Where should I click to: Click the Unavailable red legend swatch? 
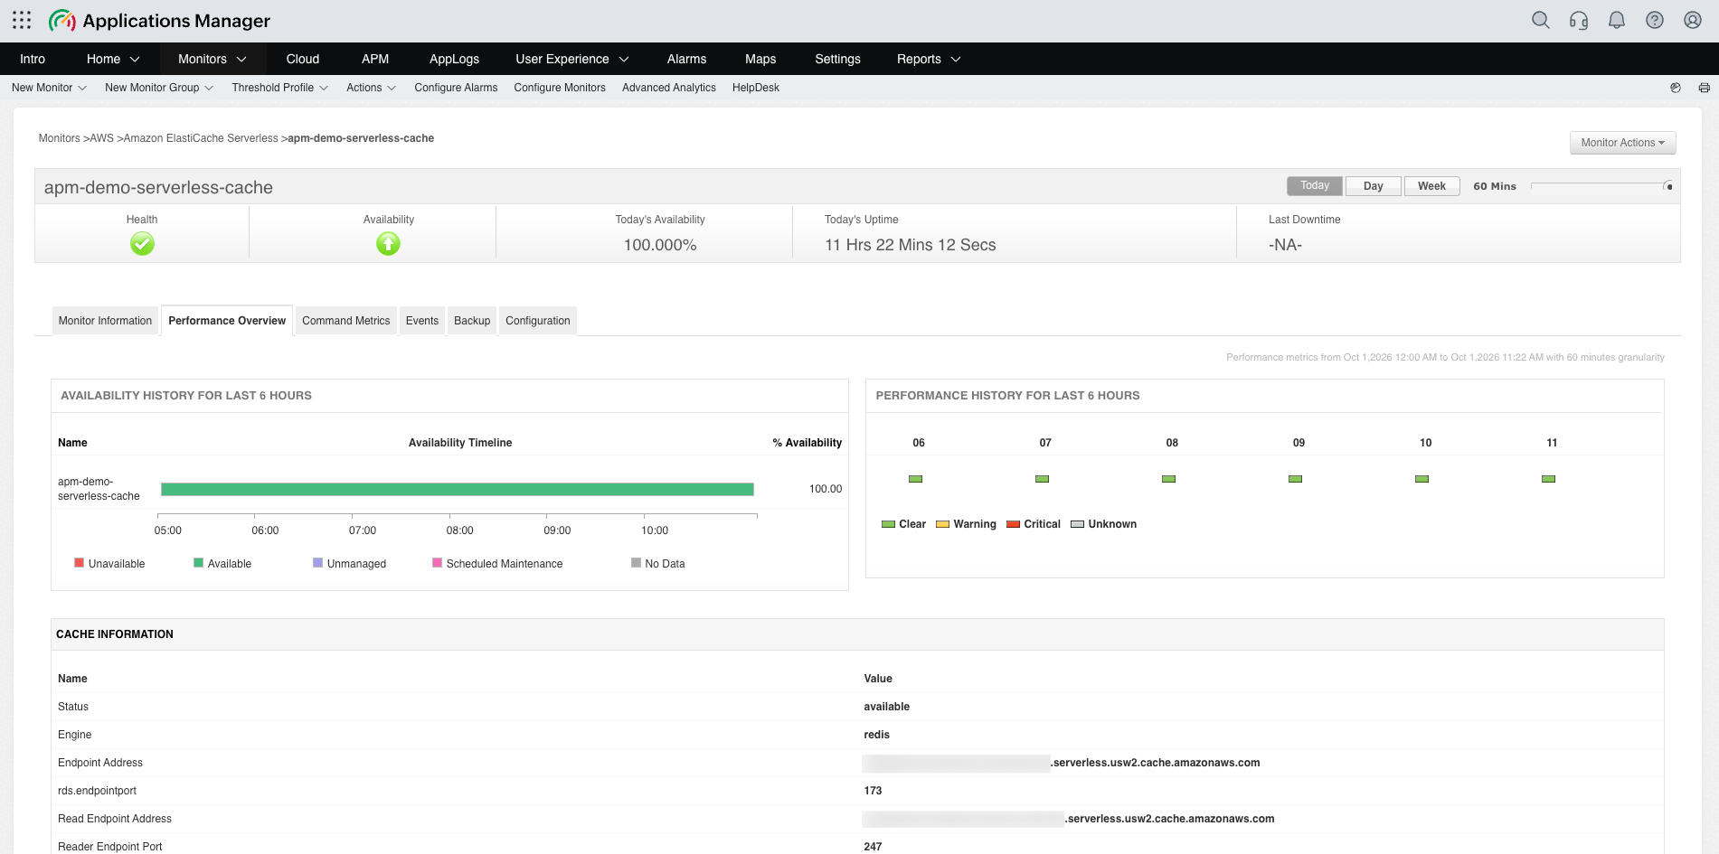point(79,563)
